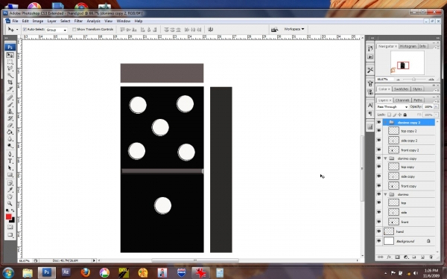Click the trash icon in Layers panel
447x279 pixels.
click(x=431, y=257)
